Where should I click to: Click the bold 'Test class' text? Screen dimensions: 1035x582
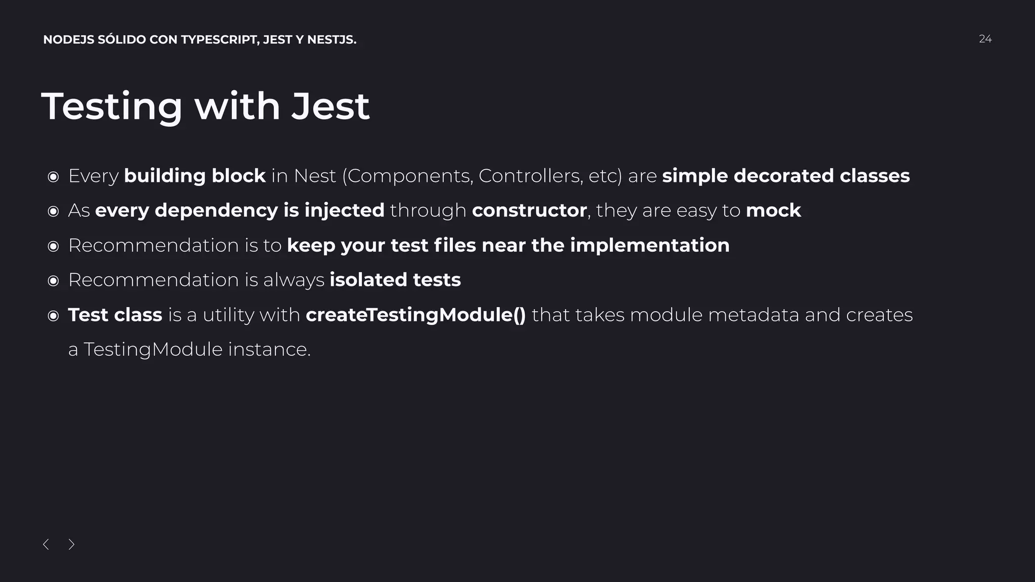(115, 315)
